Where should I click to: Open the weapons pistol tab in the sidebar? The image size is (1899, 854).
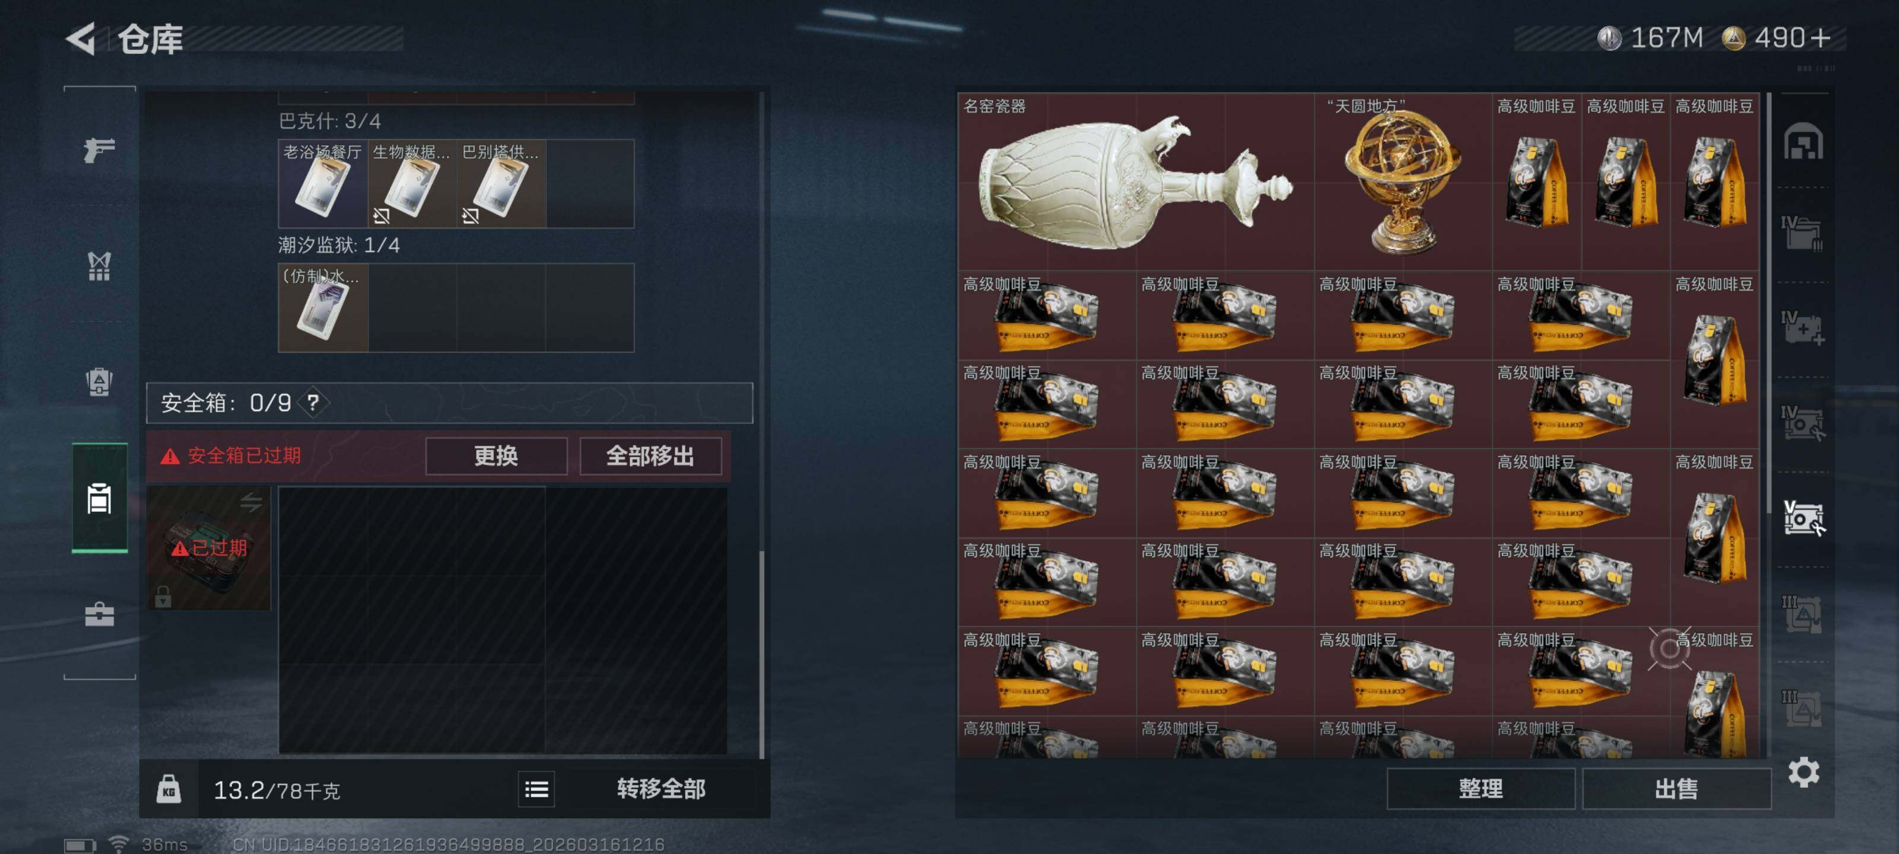point(99,149)
